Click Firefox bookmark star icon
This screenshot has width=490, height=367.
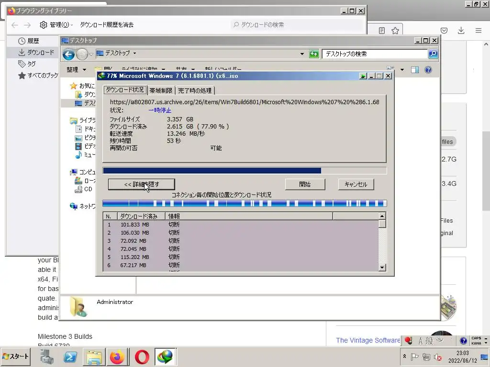[395, 30]
